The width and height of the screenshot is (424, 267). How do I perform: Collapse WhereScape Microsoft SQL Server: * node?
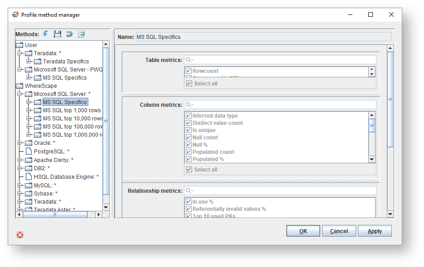(x=19, y=94)
